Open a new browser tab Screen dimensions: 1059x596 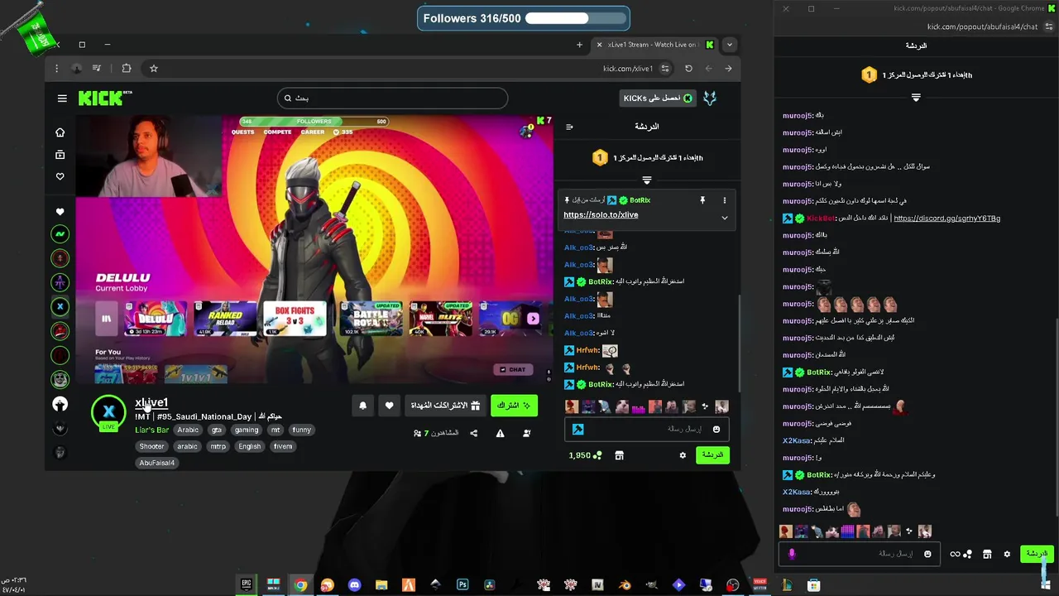pyautogui.click(x=579, y=45)
